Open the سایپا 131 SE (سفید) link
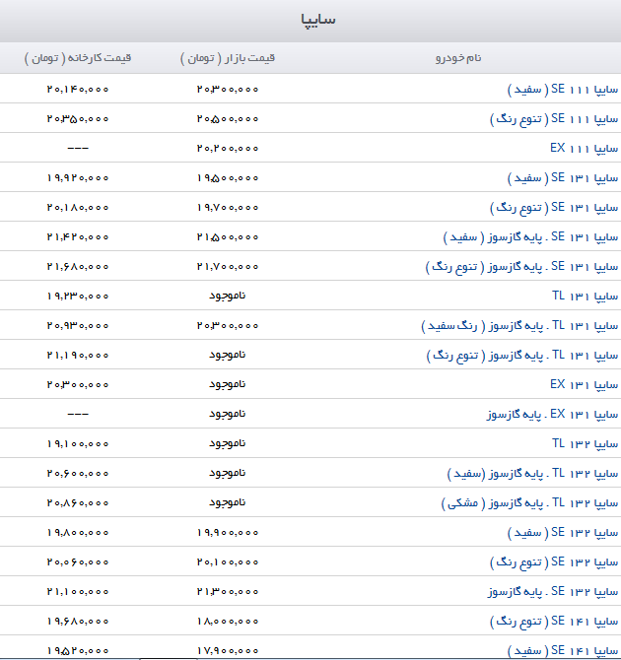The height and width of the screenshot is (660, 621). pyautogui.click(x=563, y=178)
